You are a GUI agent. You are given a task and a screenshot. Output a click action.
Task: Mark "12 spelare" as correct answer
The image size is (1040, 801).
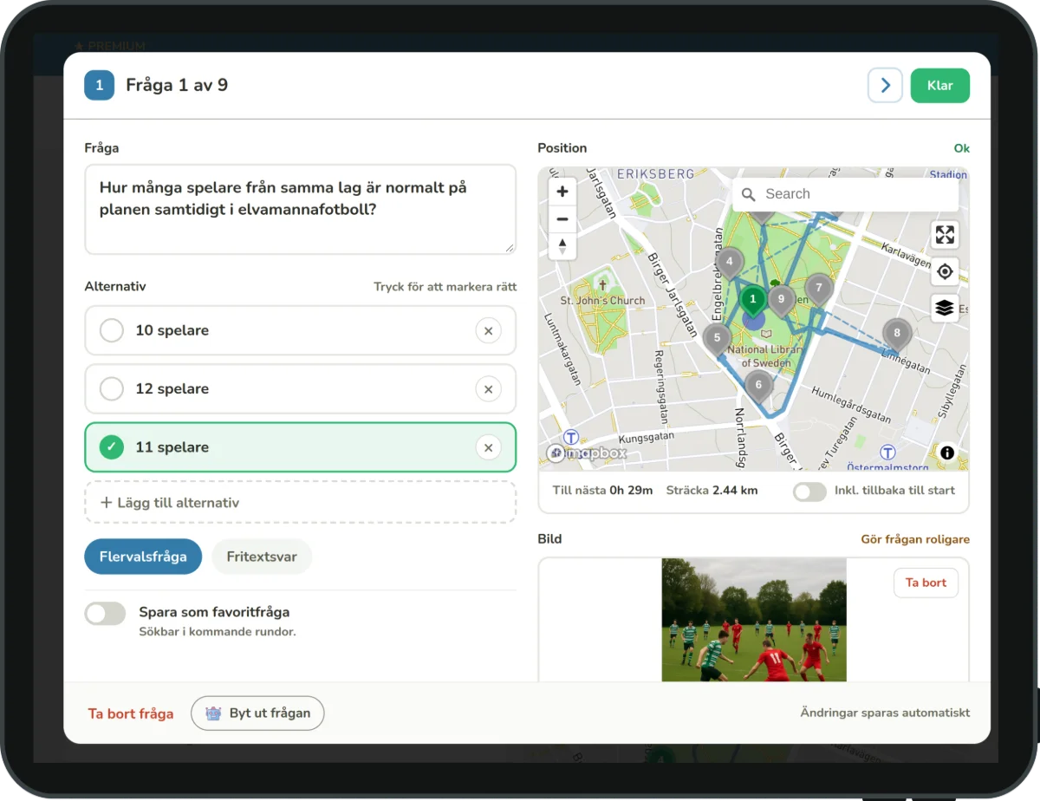(112, 389)
